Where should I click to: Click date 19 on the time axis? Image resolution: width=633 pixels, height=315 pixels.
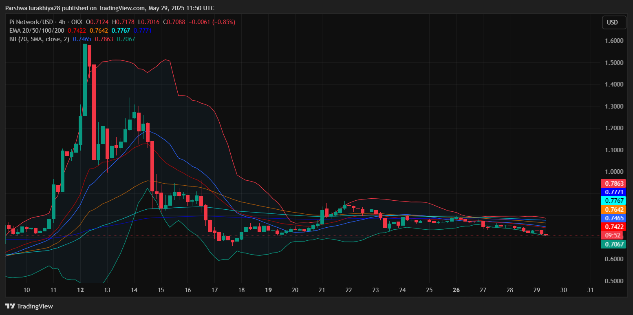[x=268, y=290]
